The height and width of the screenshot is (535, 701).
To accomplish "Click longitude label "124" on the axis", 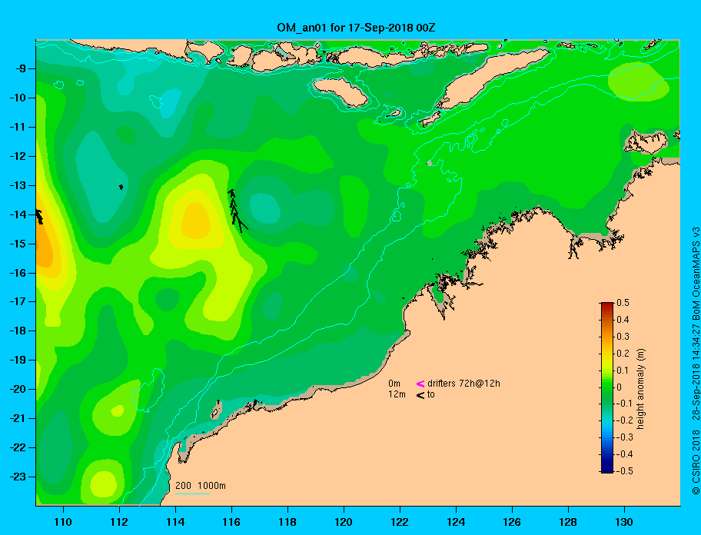I will click(x=456, y=522).
